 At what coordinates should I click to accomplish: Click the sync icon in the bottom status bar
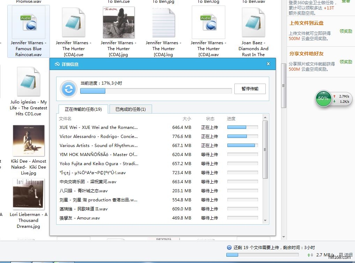click(229, 247)
